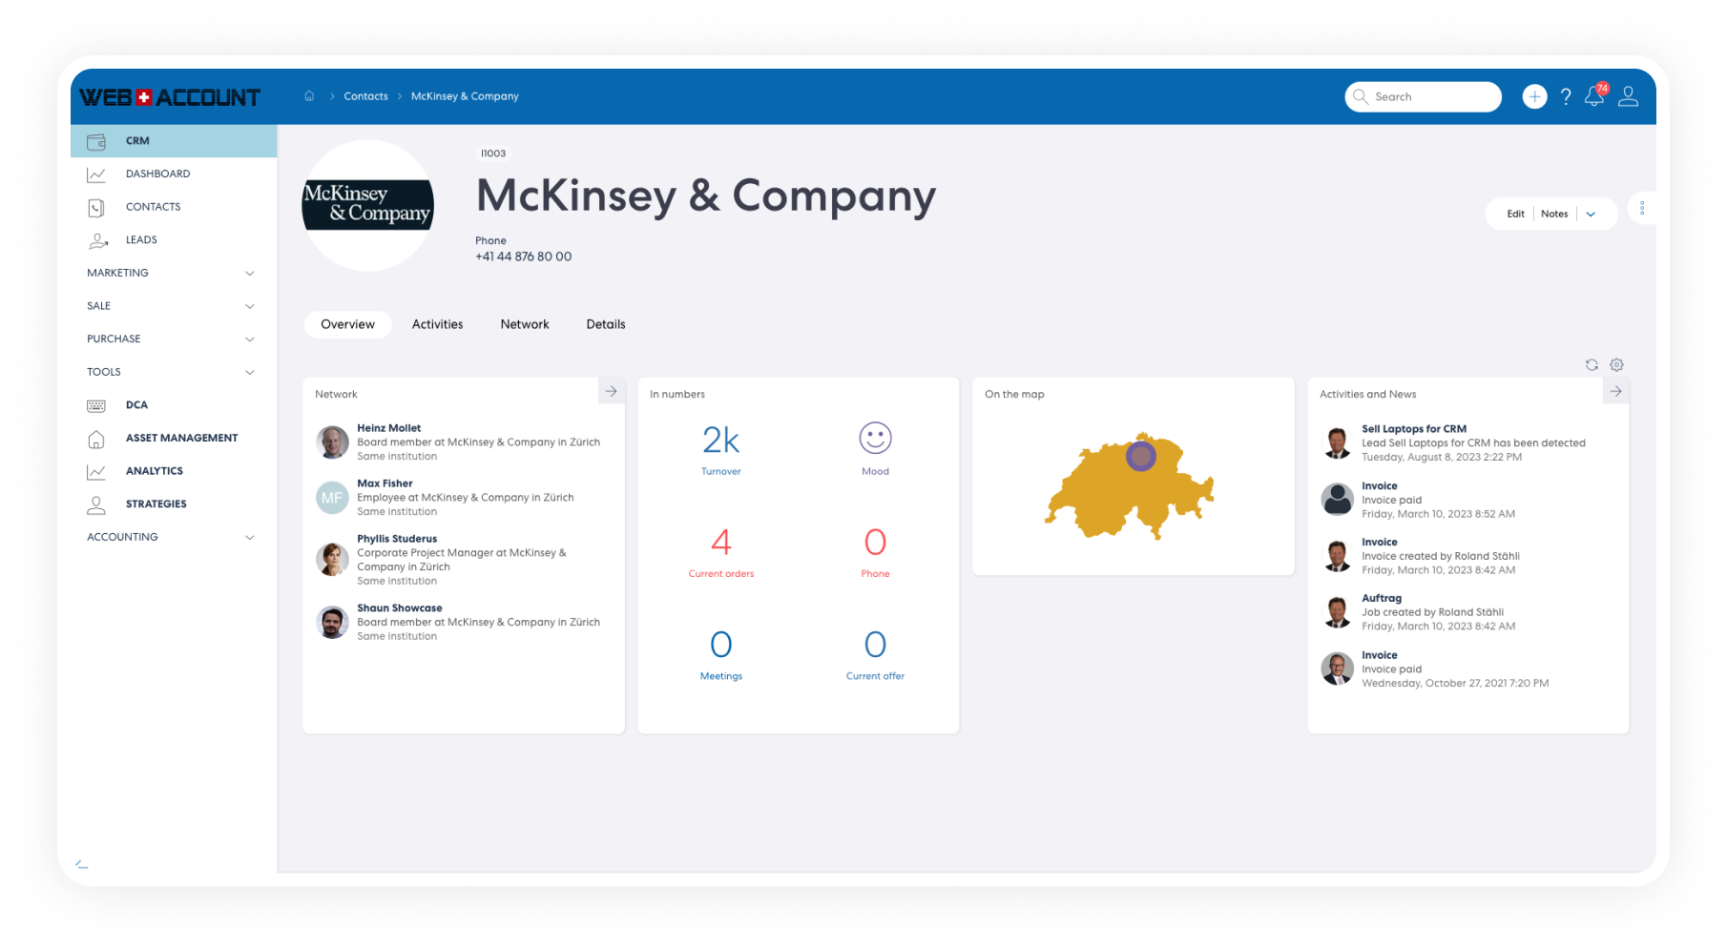Click the search magnifier icon
1727x946 pixels.
(1361, 96)
